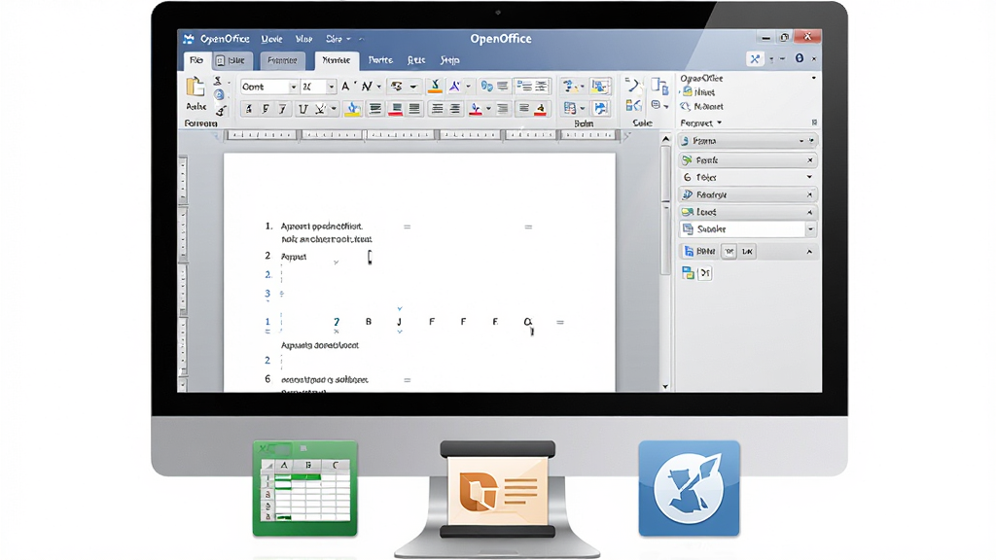Image resolution: width=996 pixels, height=560 pixels.
Task: Click the 'Ndicet' link in side panel
Action: (x=708, y=107)
